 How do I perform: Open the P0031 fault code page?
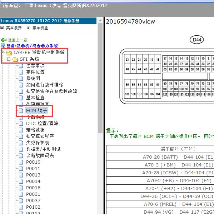pos(33,194)
